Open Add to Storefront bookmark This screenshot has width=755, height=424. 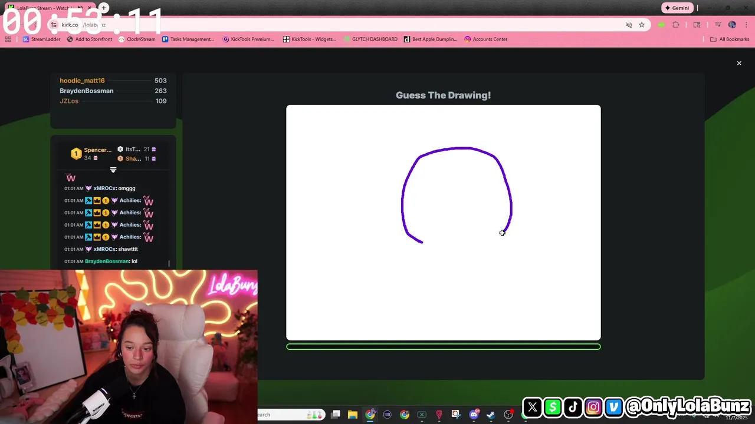pyautogui.click(x=90, y=39)
